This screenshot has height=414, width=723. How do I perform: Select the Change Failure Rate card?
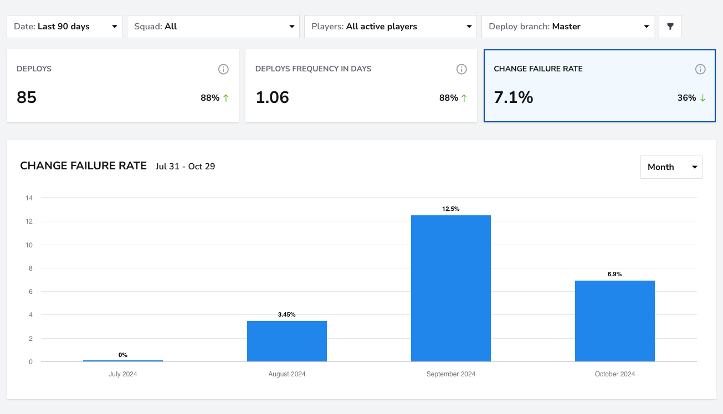tap(599, 86)
